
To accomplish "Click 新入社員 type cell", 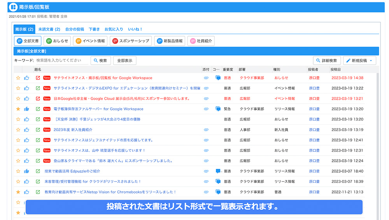I will click(x=281, y=130).
